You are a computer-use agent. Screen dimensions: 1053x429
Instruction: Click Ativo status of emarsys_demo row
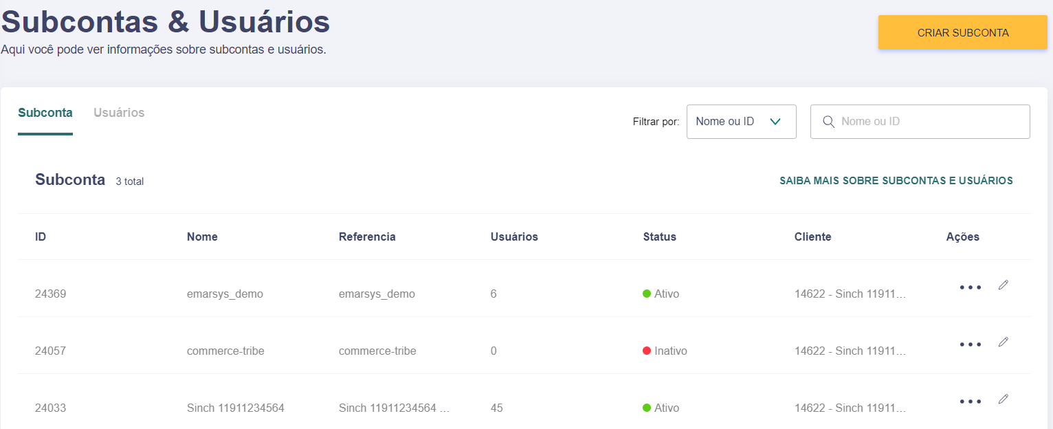(x=661, y=294)
